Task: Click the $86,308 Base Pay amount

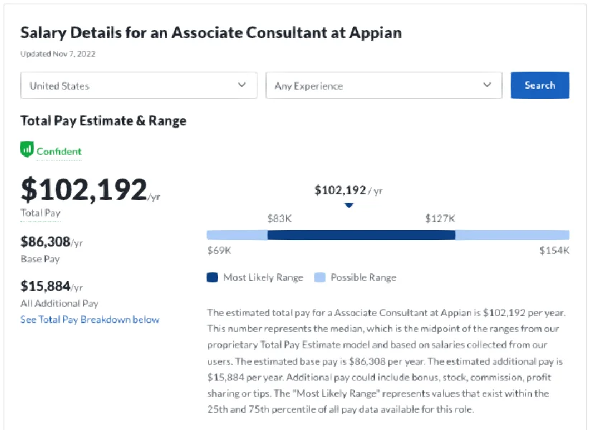Action: [x=45, y=242]
